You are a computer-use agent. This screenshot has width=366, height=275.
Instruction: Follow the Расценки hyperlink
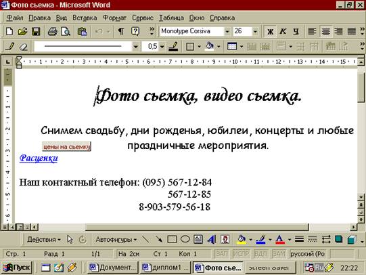pyautogui.click(x=39, y=158)
